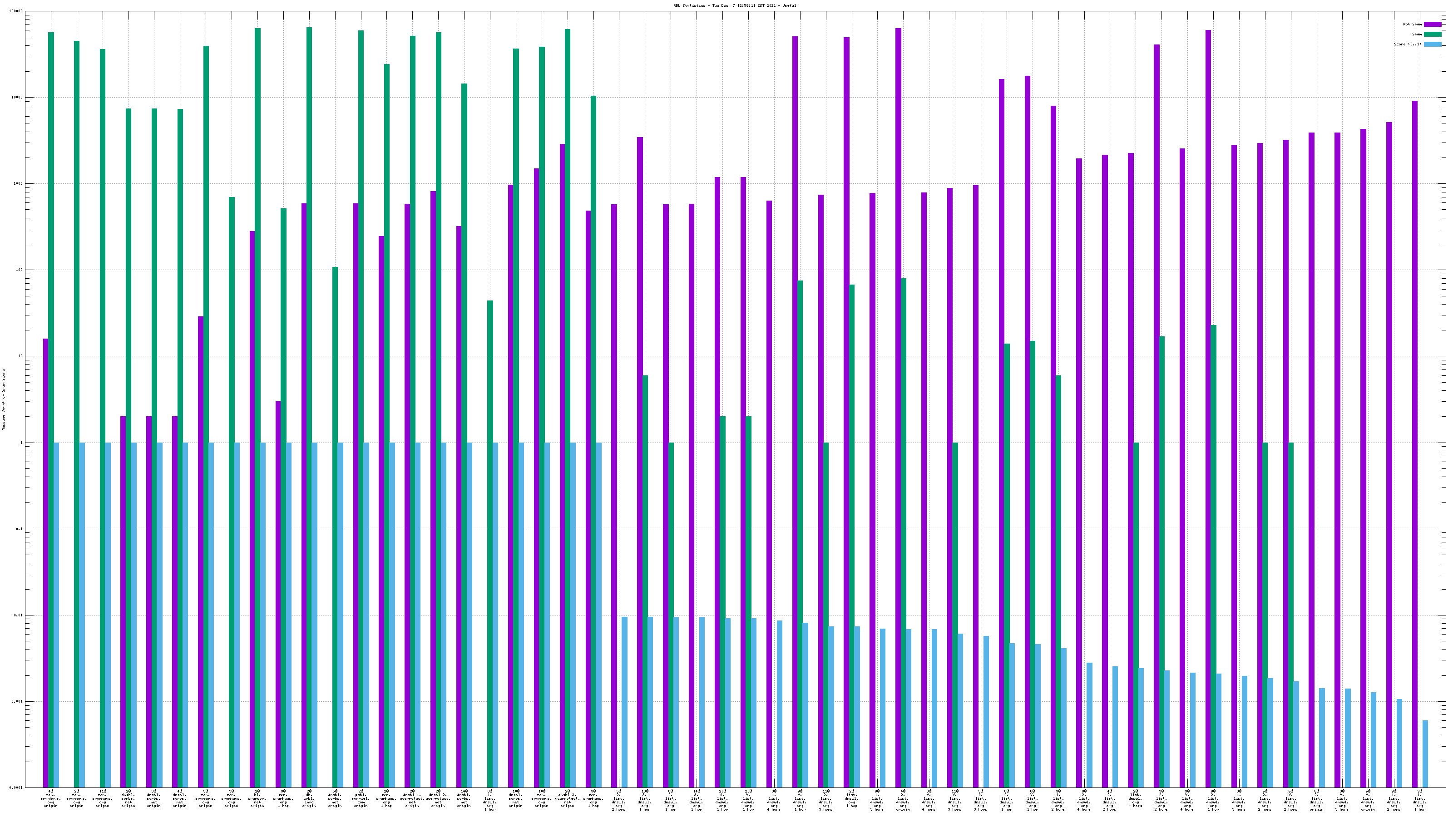Viewport: 1453px width, 817px height.
Task: Click the 100000 y-axis tick label
Action: [x=16, y=11]
